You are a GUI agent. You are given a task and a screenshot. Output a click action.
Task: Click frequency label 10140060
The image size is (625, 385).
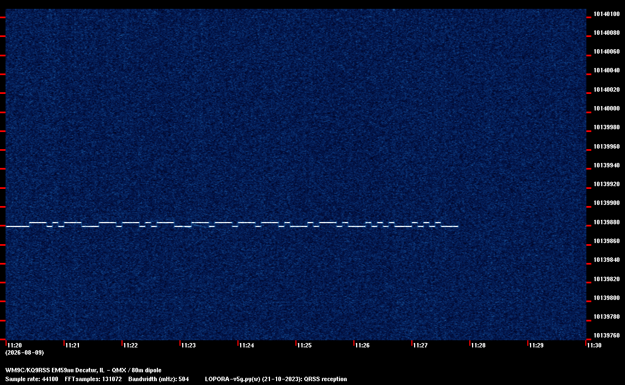pyautogui.click(x=607, y=51)
